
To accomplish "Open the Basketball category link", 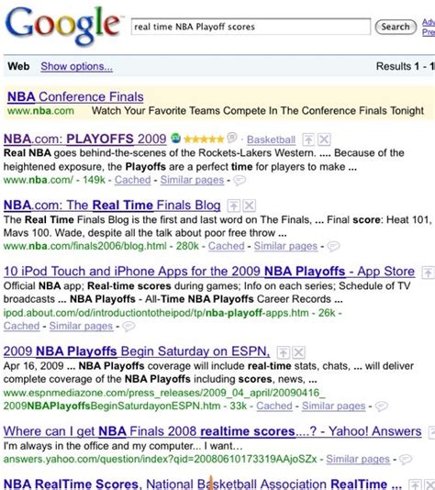I will pos(271,139).
